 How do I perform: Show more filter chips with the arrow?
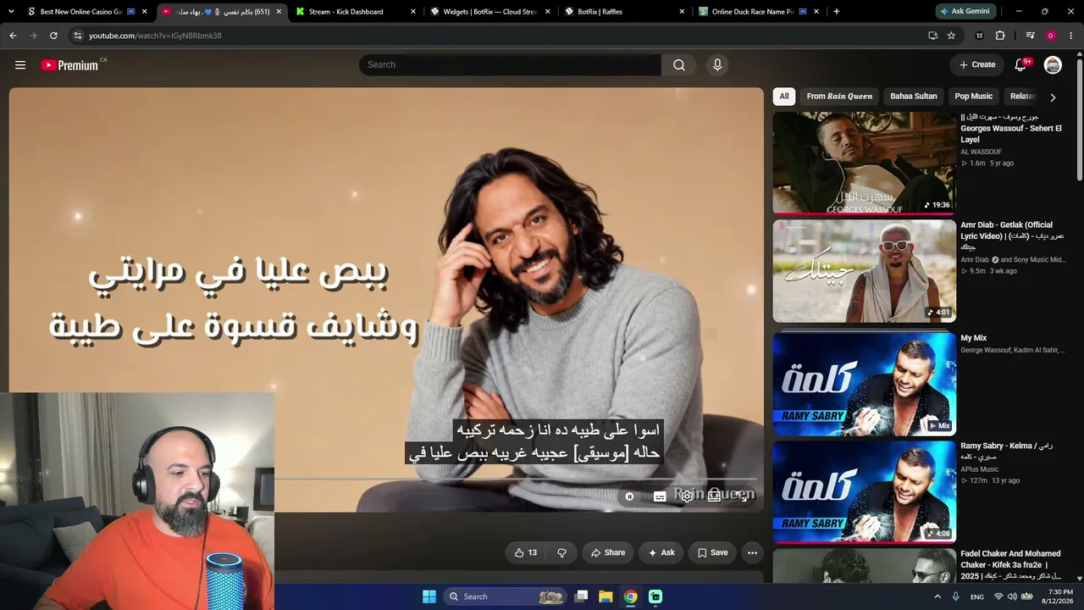(1053, 97)
